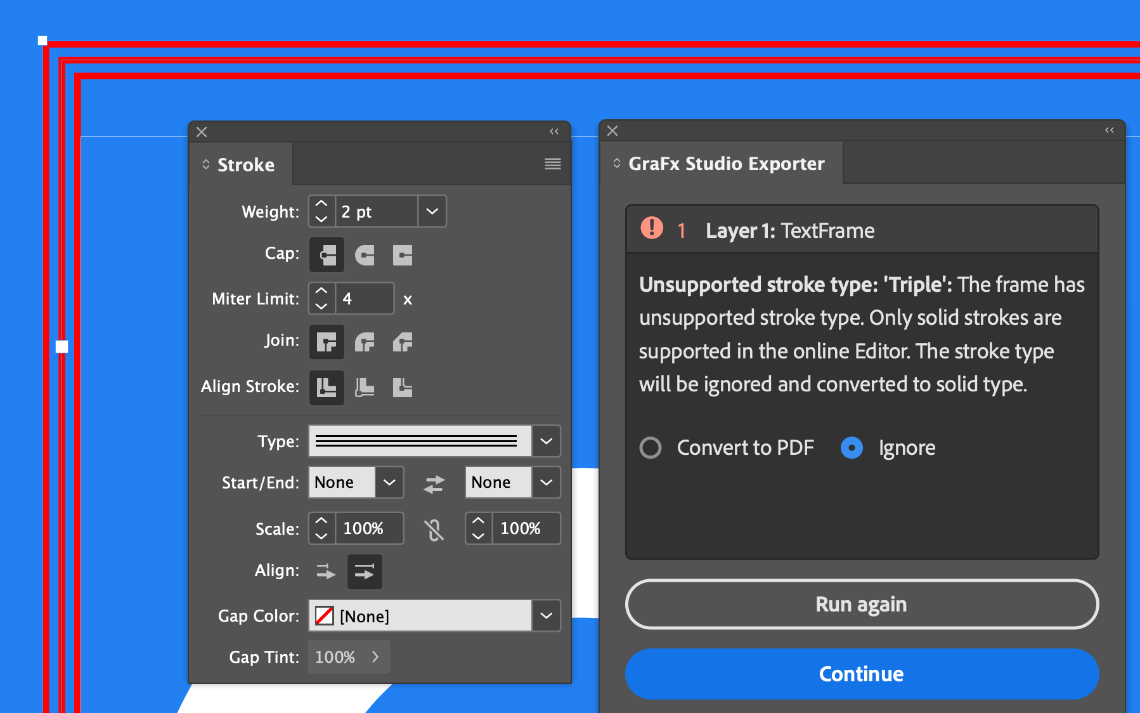Switch to the Stroke tab
1140x713 pixels.
(241, 164)
